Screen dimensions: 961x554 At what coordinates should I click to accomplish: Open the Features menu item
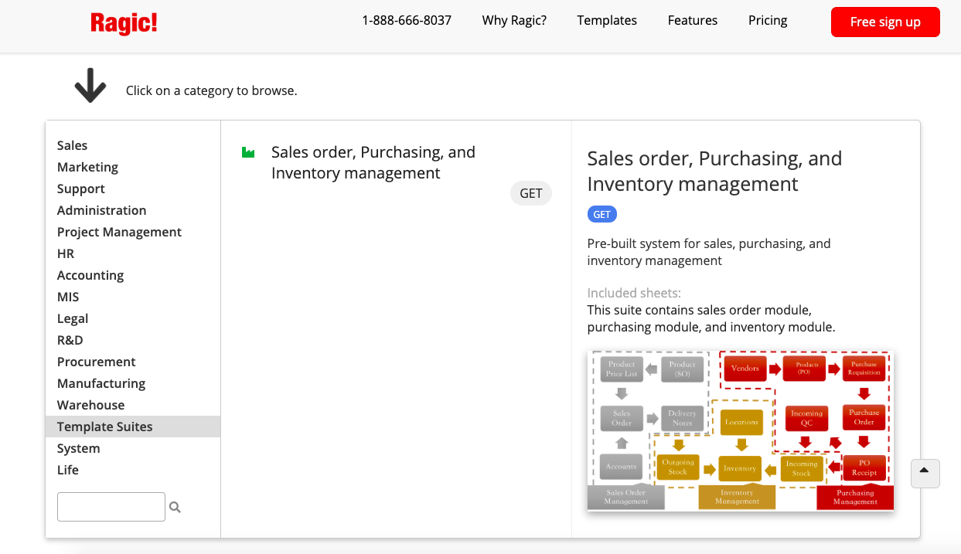tap(692, 21)
